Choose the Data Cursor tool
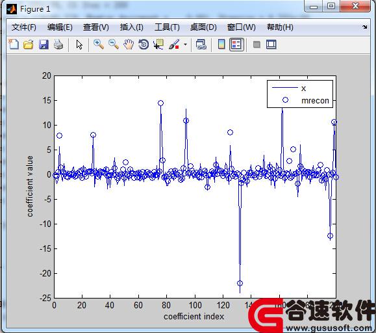This screenshot has width=376, height=333. (158, 45)
